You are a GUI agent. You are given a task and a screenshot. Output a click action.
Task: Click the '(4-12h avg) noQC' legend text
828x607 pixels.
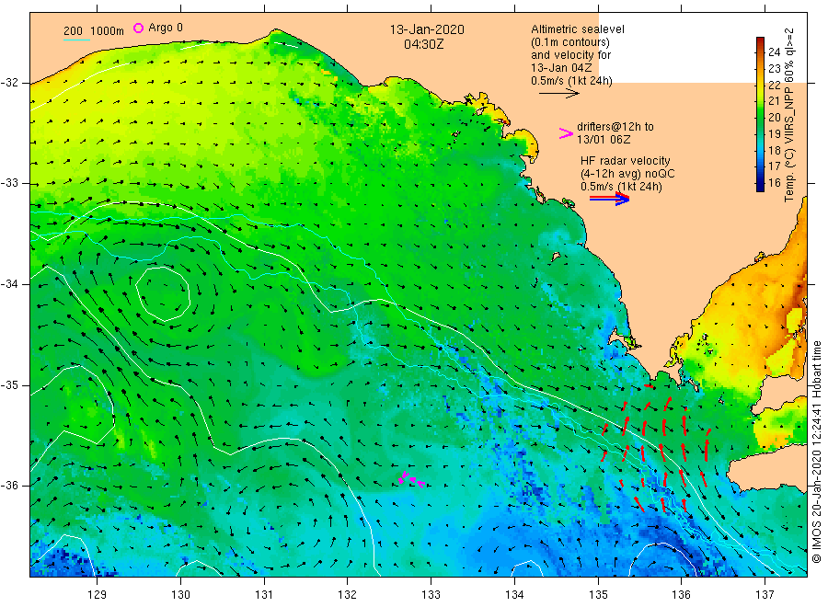click(627, 174)
